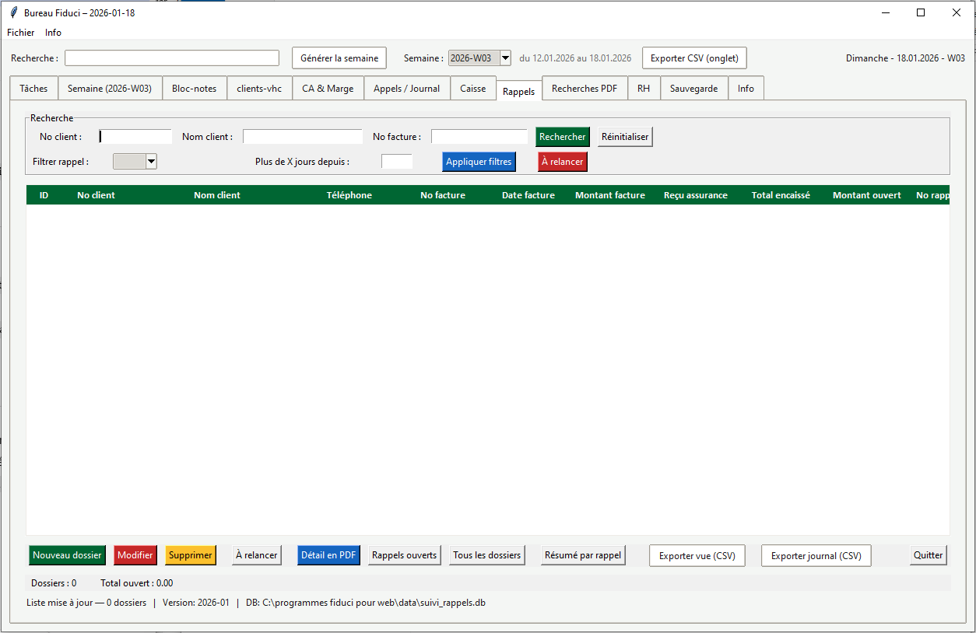Image resolution: width=976 pixels, height=633 pixels.
Task: Generate PDF via Détail en PDF
Action: pyautogui.click(x=328, y=555)
